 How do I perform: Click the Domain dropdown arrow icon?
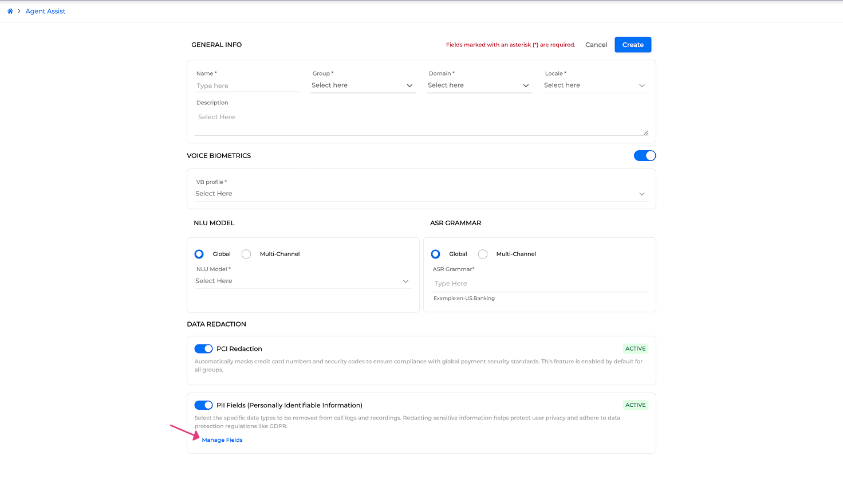click(526, 86)
